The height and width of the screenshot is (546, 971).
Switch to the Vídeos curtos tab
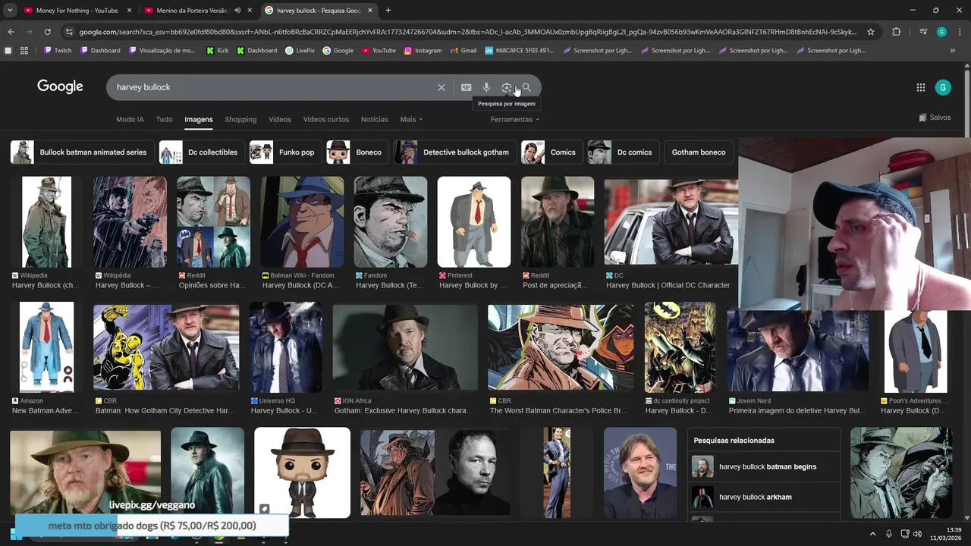[326, 119]
